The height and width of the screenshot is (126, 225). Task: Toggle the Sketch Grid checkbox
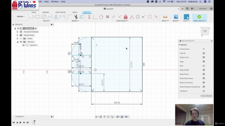[204, 57]
